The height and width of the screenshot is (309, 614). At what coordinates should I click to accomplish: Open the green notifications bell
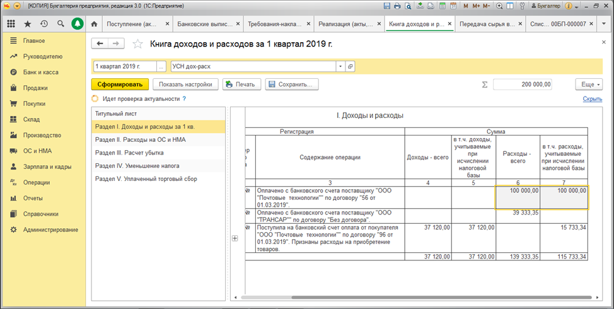78,24
